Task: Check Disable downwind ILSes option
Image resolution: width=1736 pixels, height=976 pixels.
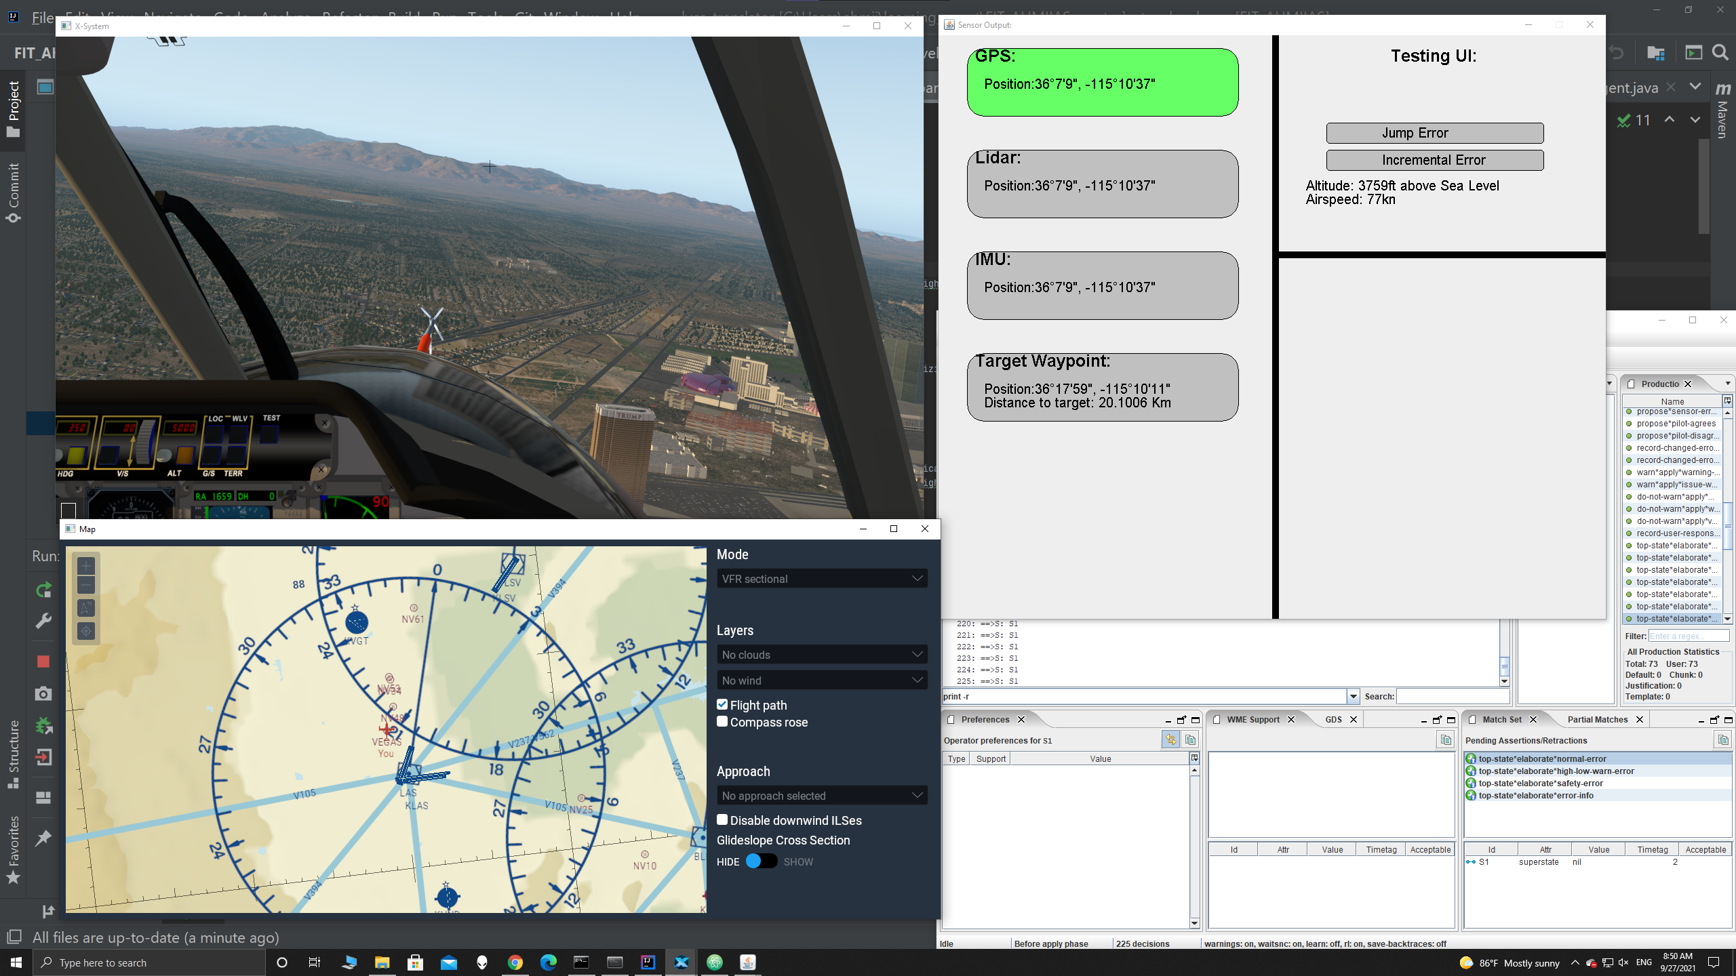Action: [x=722, y=820]
